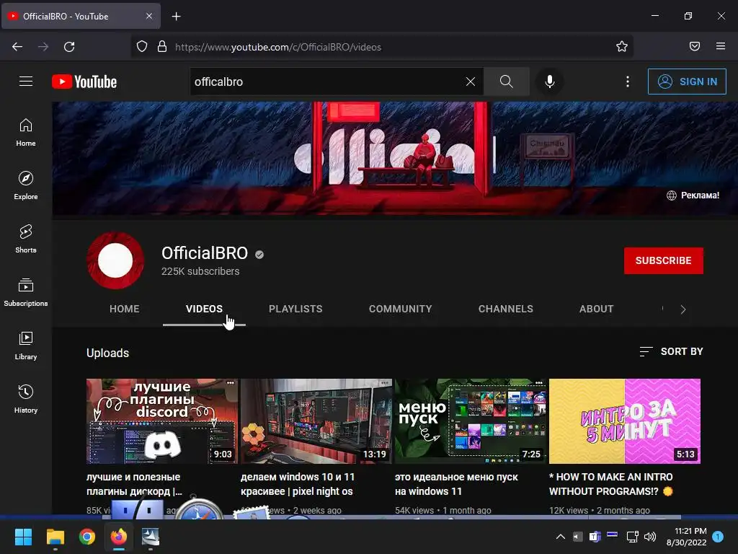Image resolution: width=738 pixels, height=554 pixels.
Task: Go back with the browser back arrow
Action: (17, 47)
